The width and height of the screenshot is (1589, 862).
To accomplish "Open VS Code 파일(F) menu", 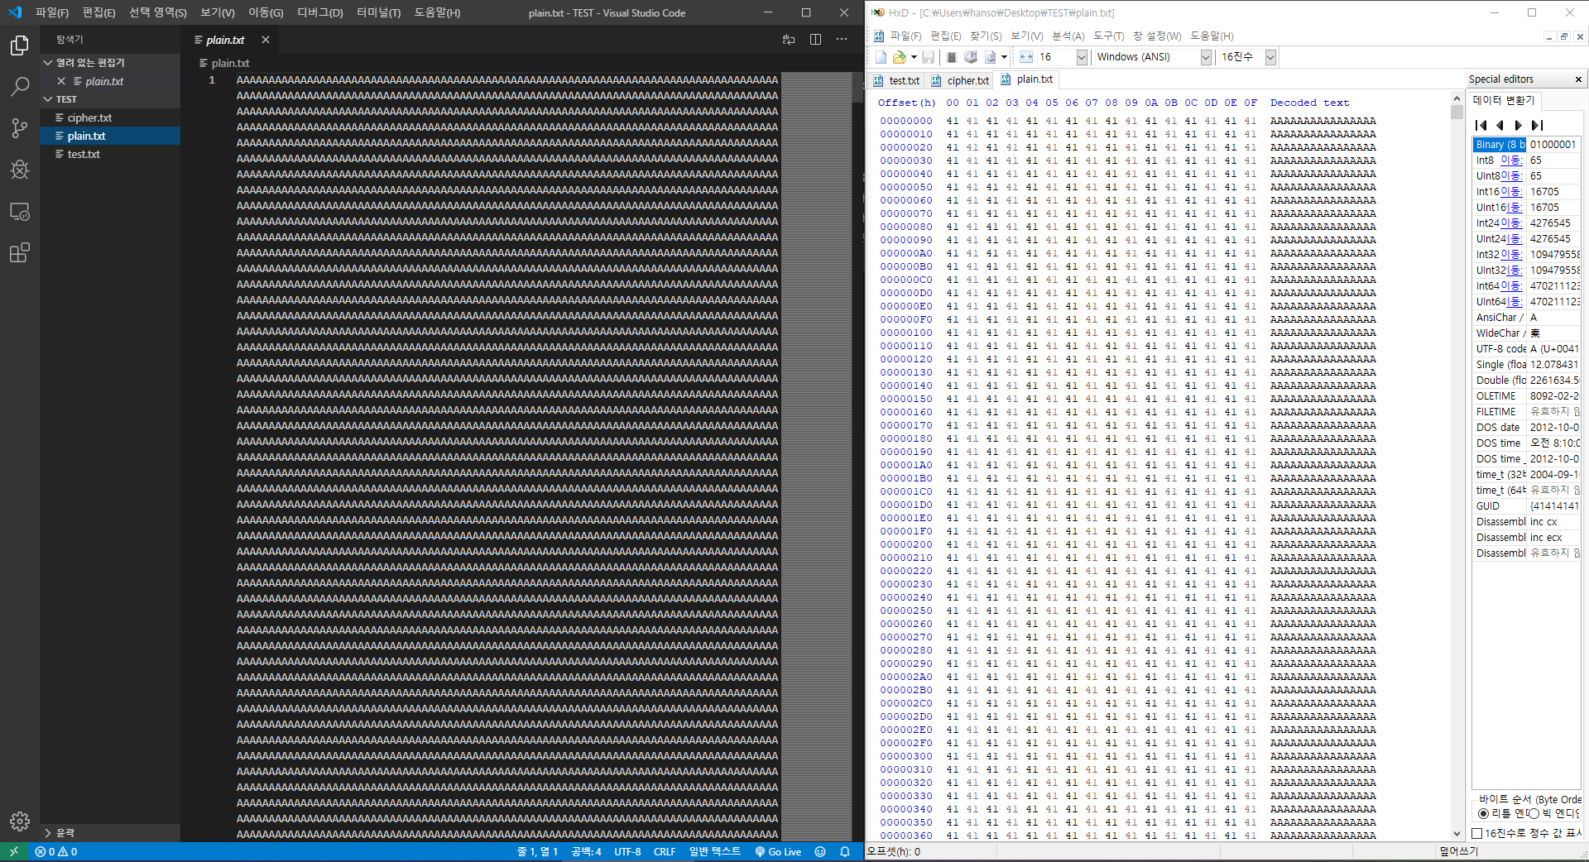I will [52, 12].
